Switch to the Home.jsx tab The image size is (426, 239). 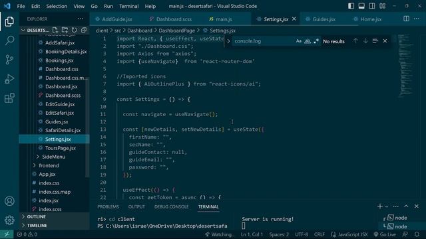371,19
